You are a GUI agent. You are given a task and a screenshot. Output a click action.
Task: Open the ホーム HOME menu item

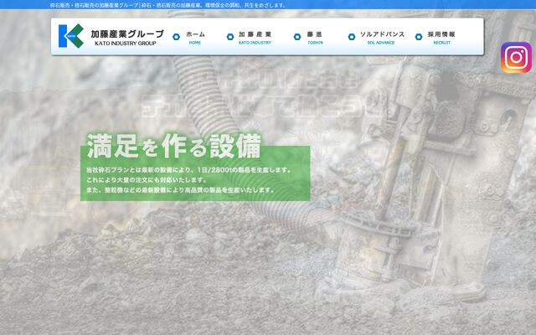195,38
